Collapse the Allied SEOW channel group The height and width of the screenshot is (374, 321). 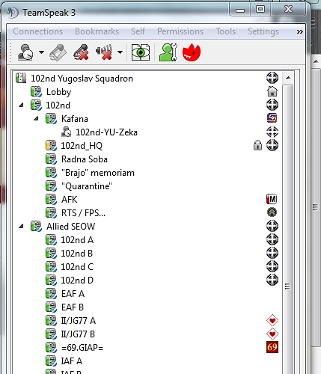click(x=22, y=227)
